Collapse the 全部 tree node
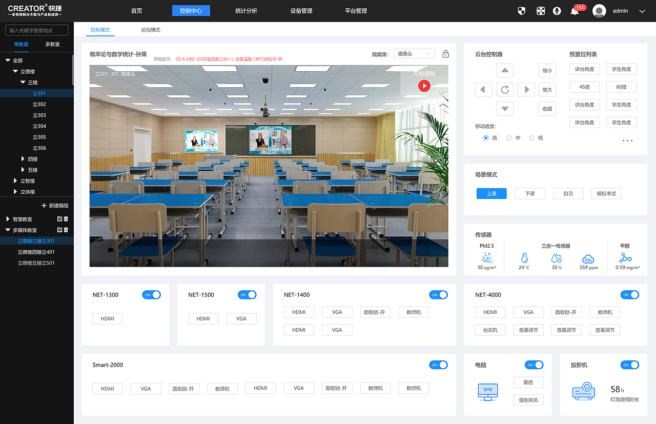The height and width of the screenshot is (424, 656). [x=8, y=60]
